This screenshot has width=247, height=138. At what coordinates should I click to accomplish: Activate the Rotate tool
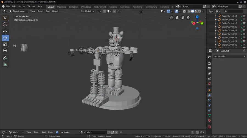click(5, 38)
